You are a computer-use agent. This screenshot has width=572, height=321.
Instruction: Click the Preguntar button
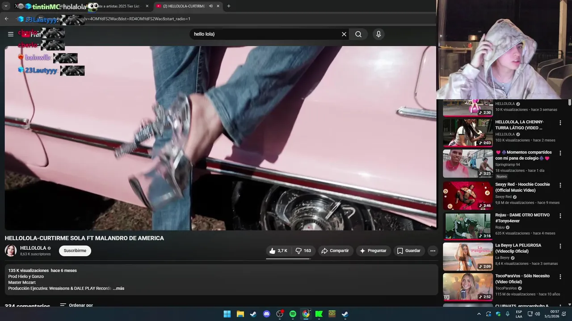(x=373, y=251)
